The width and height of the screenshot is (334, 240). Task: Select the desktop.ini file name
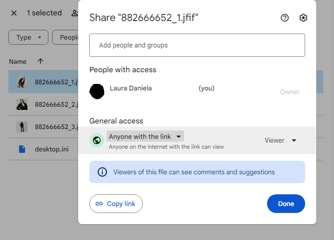52,149
